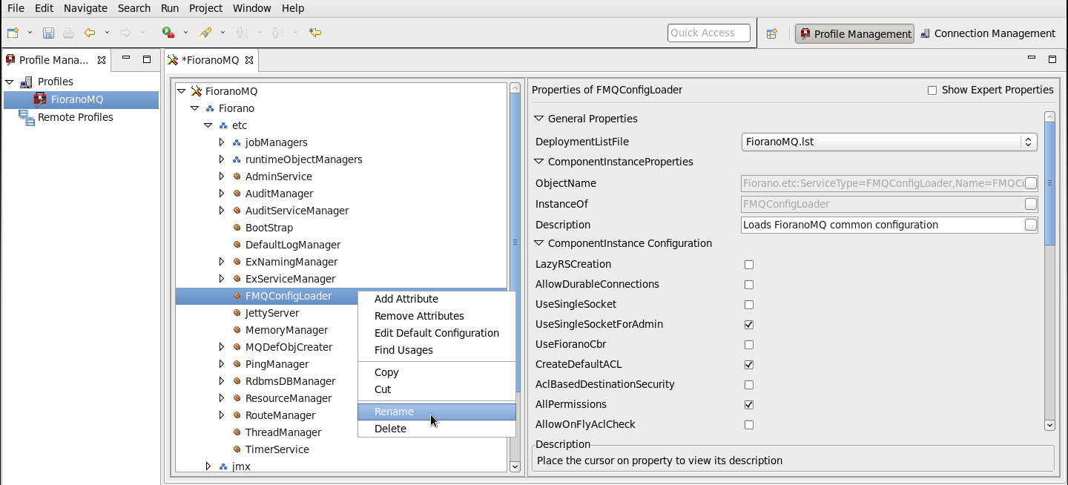
Task: Click the Open Perspective icon
Action: [x=772, y=33]
